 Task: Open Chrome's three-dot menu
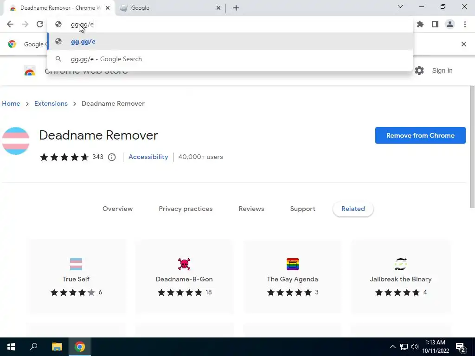465,24
